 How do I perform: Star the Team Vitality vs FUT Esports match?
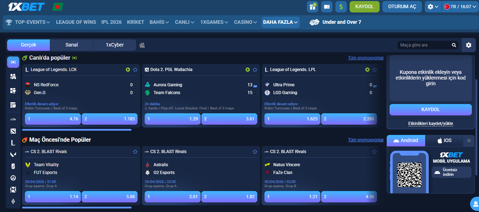(x=135, y=152)
